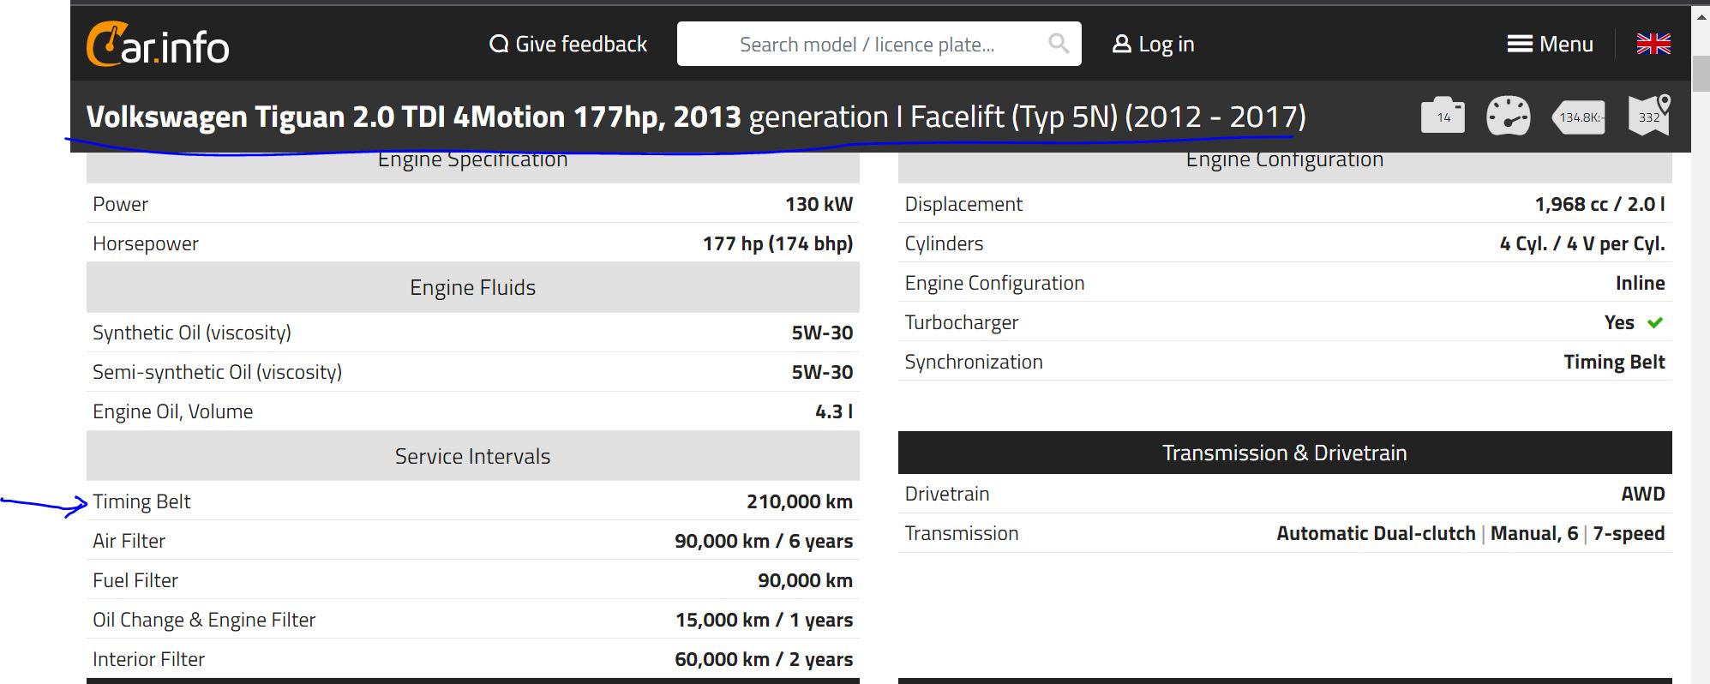Click the Log in button
Viewport: 1710px width, 684px height.
coord(1153,45)
